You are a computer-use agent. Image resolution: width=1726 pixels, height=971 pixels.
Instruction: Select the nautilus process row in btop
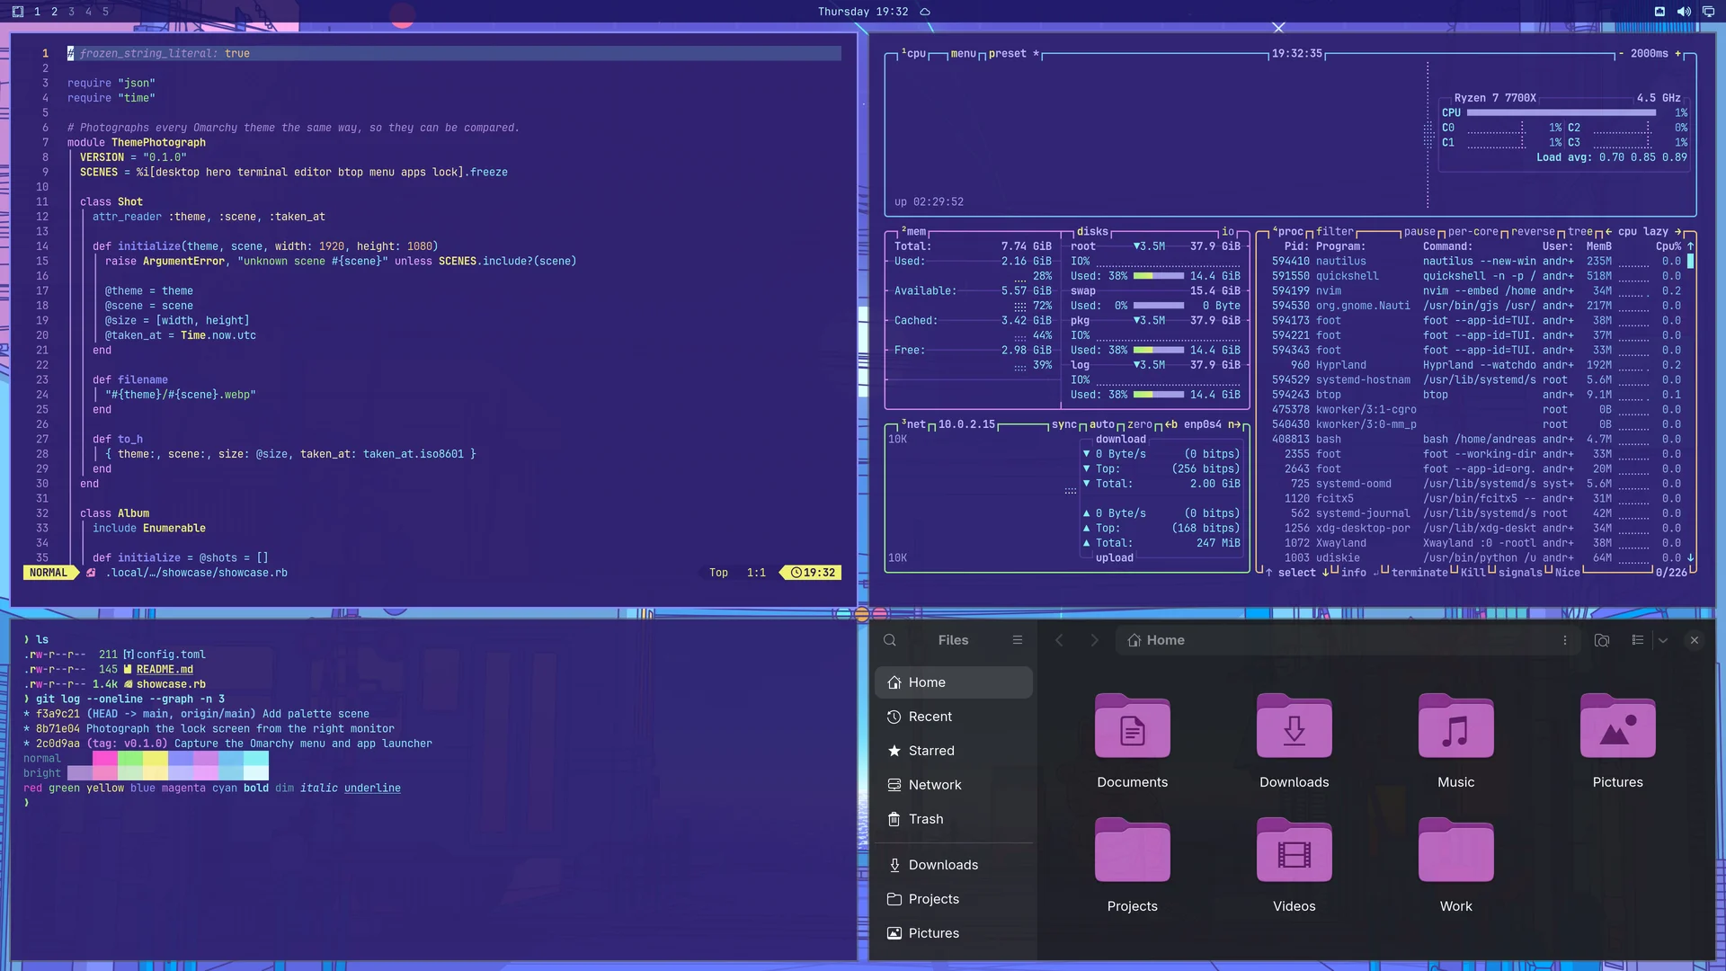[x=1475, y=262]
